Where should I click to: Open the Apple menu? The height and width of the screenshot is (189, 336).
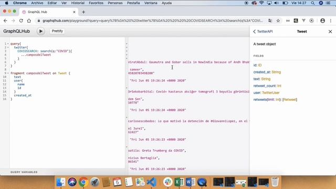[7, 3]
